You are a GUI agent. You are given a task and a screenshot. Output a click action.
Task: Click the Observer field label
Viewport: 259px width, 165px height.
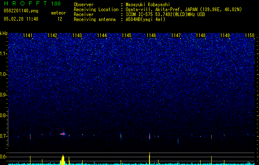[x=84, y=5]
